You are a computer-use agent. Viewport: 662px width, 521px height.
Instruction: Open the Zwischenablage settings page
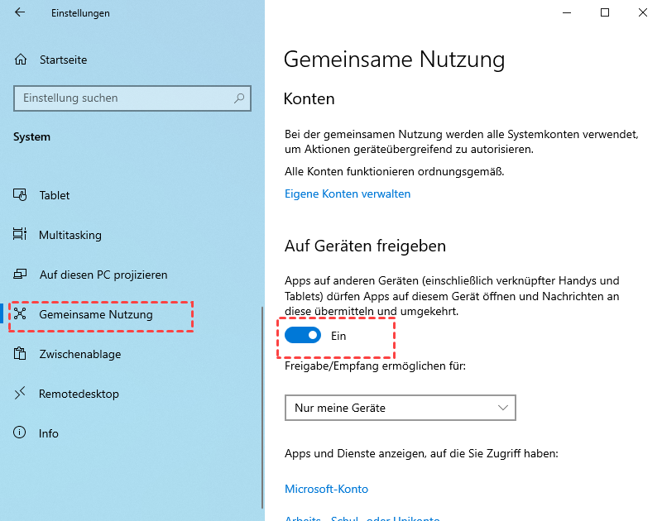79,354
